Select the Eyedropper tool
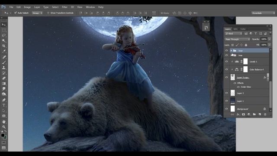Viewport: 277px width, 156px height. coord(4,51)
